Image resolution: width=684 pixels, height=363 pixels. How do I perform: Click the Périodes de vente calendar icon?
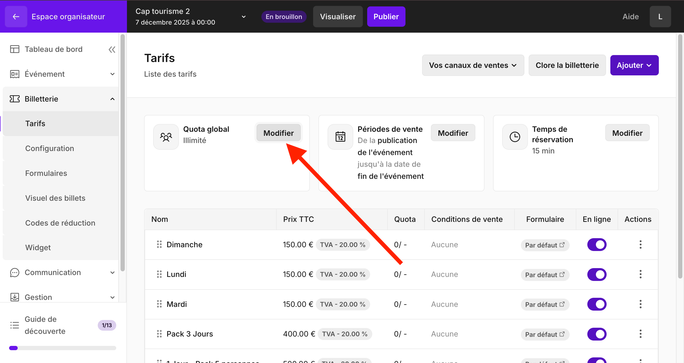pos(340,137)
